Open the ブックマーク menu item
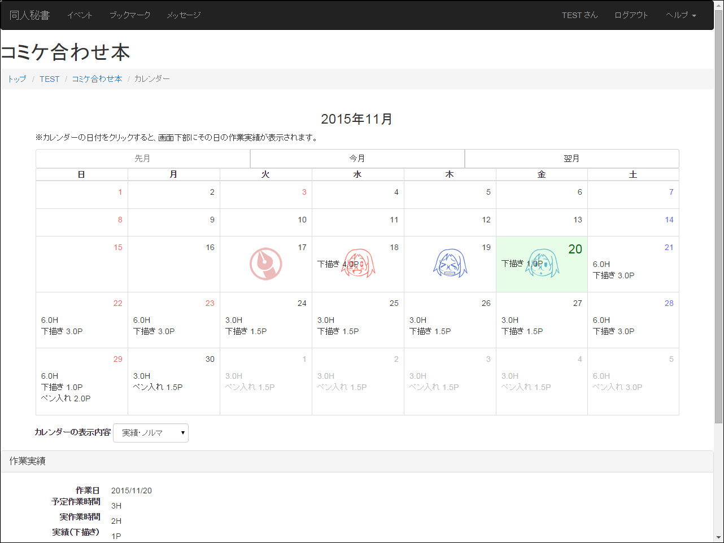The width and height of the screenshot is (724, 543). (130, 15)
